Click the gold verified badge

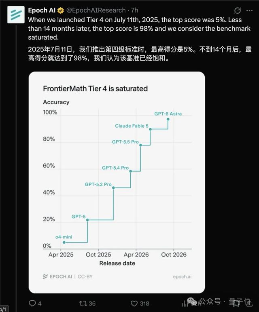coord(61,11)
